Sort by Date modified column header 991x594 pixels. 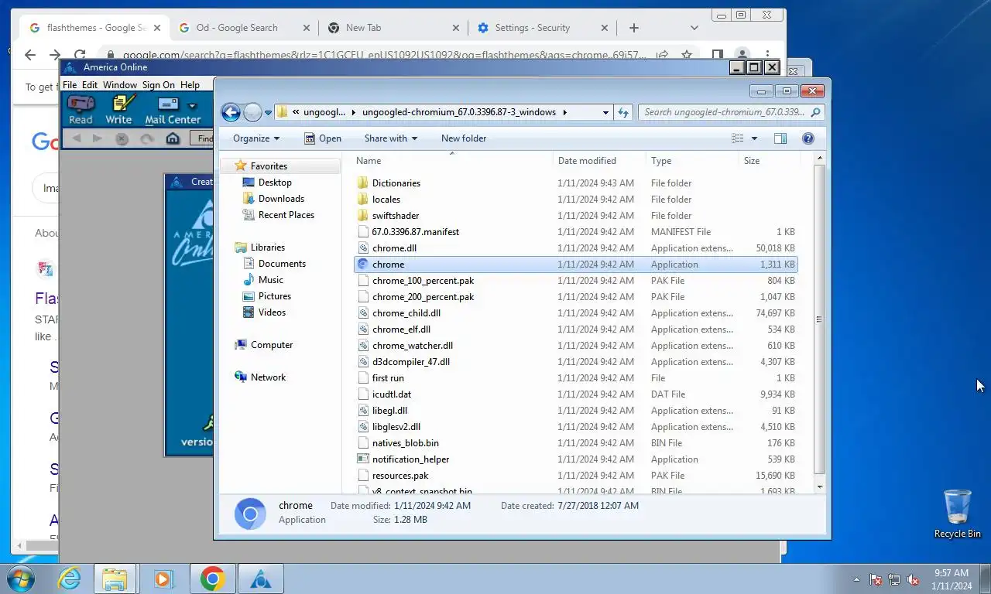[x=601, y=161]
